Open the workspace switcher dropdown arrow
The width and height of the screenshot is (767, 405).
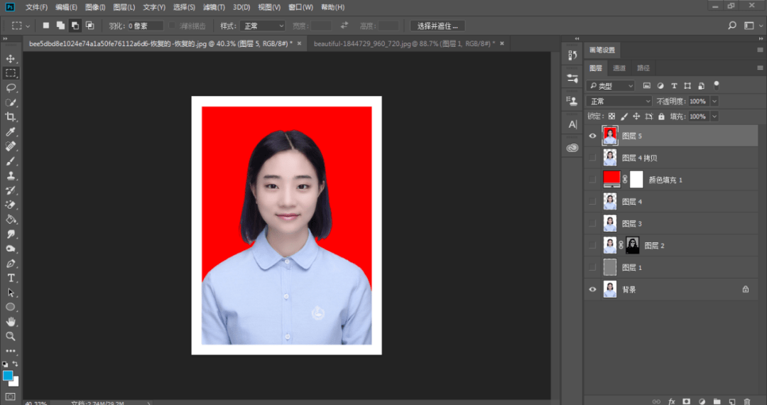click(761, 26)
